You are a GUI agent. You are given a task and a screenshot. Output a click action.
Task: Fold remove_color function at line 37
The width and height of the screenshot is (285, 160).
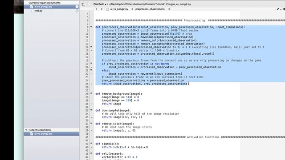[91, 124]
